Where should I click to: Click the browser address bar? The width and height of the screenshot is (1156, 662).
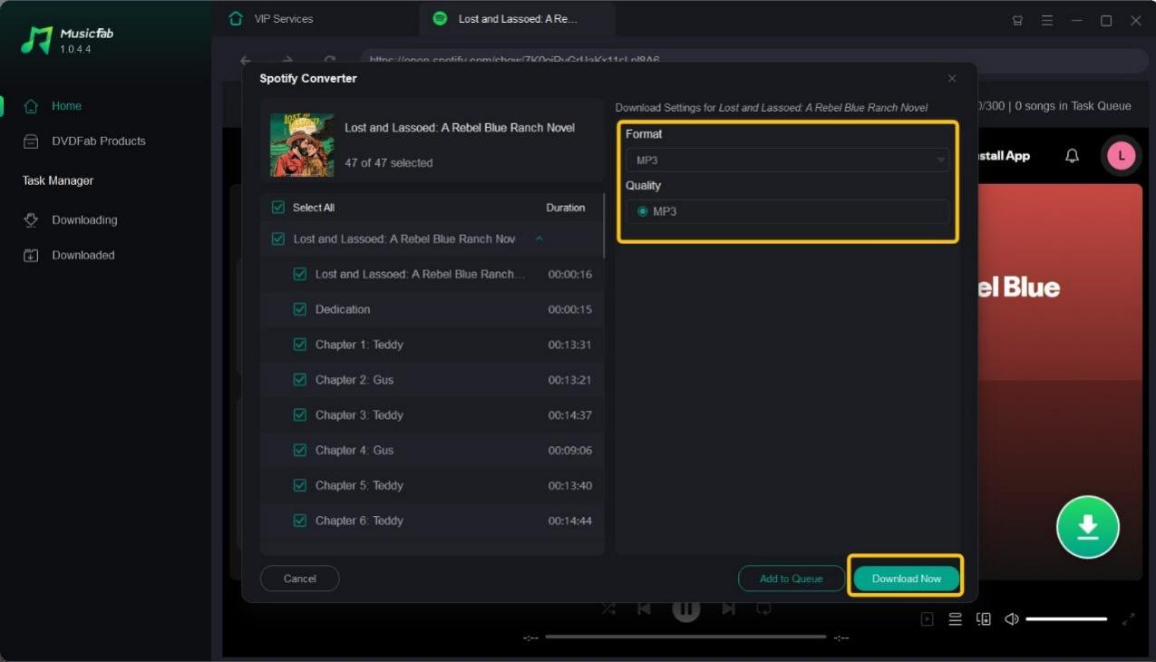tap(754, 61)
